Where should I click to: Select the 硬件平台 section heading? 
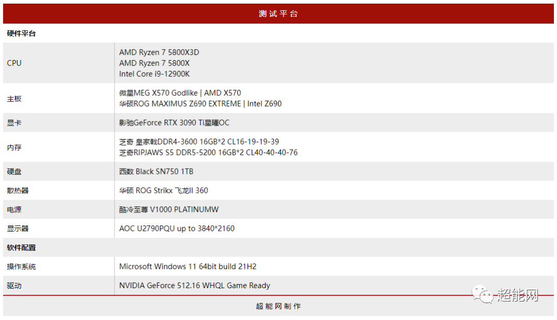point(21,33)
